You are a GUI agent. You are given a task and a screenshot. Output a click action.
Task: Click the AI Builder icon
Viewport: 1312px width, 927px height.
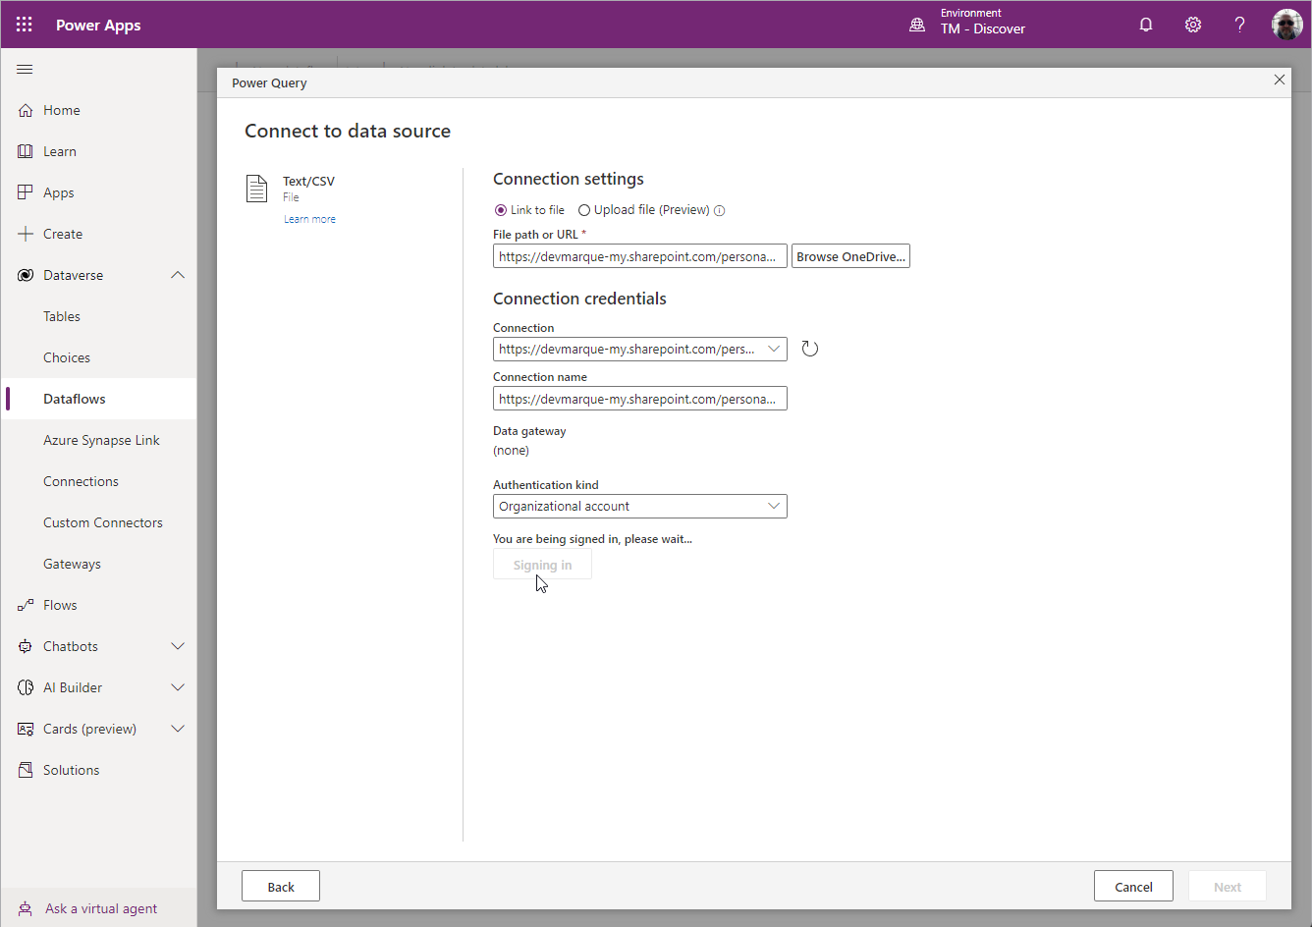[x=26, y=687]
